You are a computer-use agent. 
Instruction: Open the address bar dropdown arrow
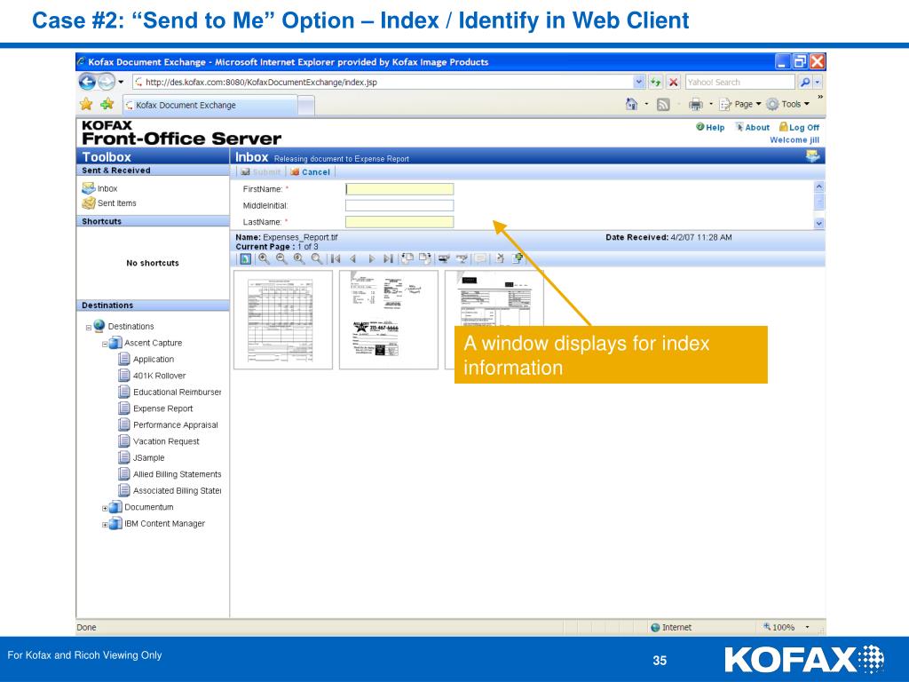point(639,82)
